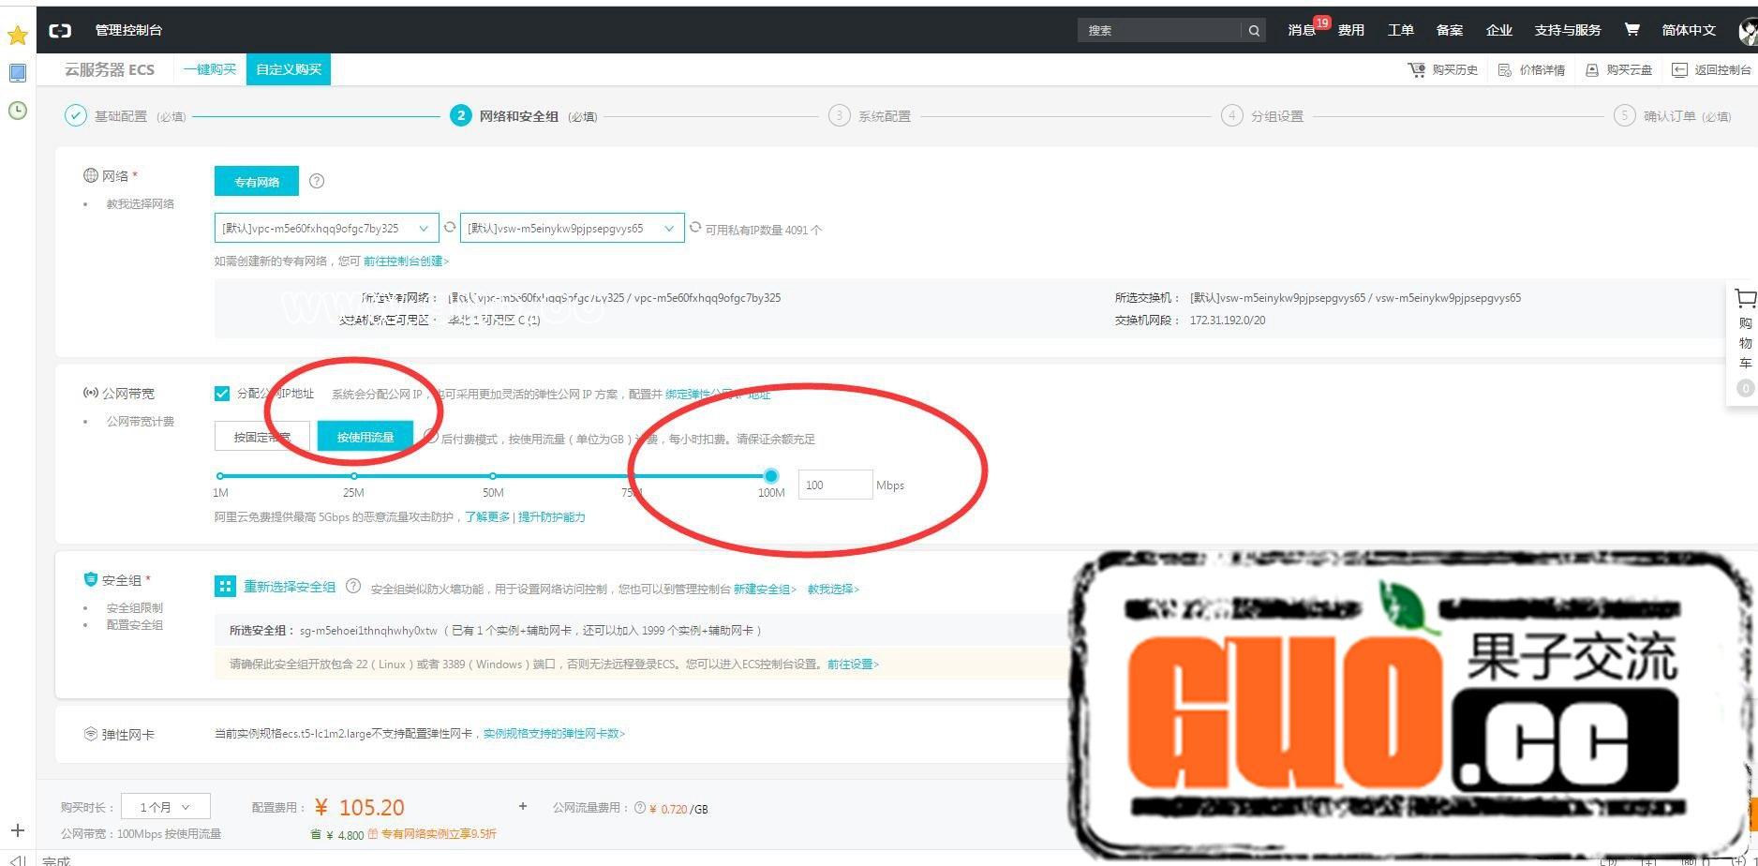Image resolution: width=1758 pixels, height=866 pixels.
Task: Click 提升防护能力 link
Action: click(552, 516)
